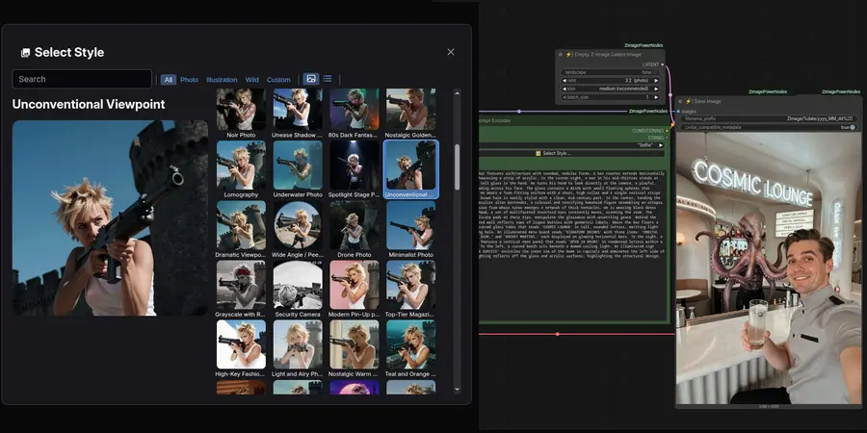
Task: Click the style list scrollbar thumb
Action: (457, 166)
